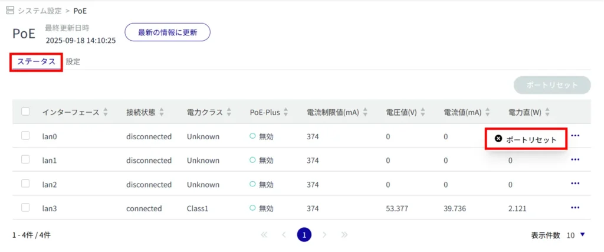Viewport: 604px width, 252px height.
Task: Sort by 電圧値(V) column arrows
Action: 423,112
